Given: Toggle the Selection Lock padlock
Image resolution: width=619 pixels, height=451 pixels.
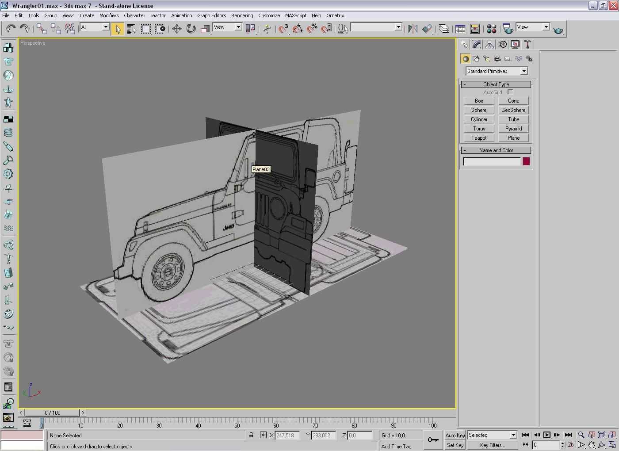Looking at the screenshot, I should point(251,435).
